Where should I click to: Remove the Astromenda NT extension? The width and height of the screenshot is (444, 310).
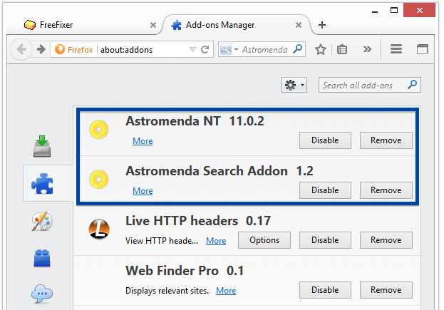pos(386,140)
